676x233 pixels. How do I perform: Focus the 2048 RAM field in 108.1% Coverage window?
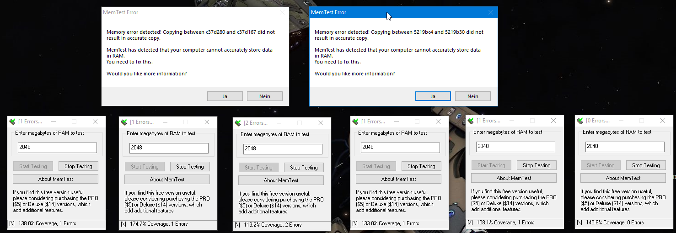[x=515, y=147]
